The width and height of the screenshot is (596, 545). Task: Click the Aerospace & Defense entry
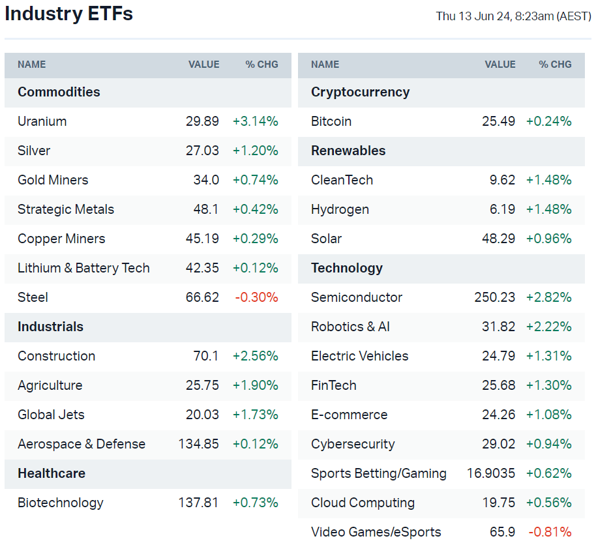pos(82,444)
